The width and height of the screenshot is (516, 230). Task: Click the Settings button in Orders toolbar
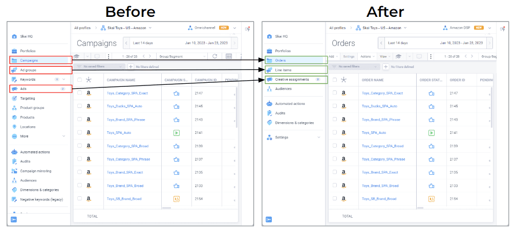tap(349, 57)
